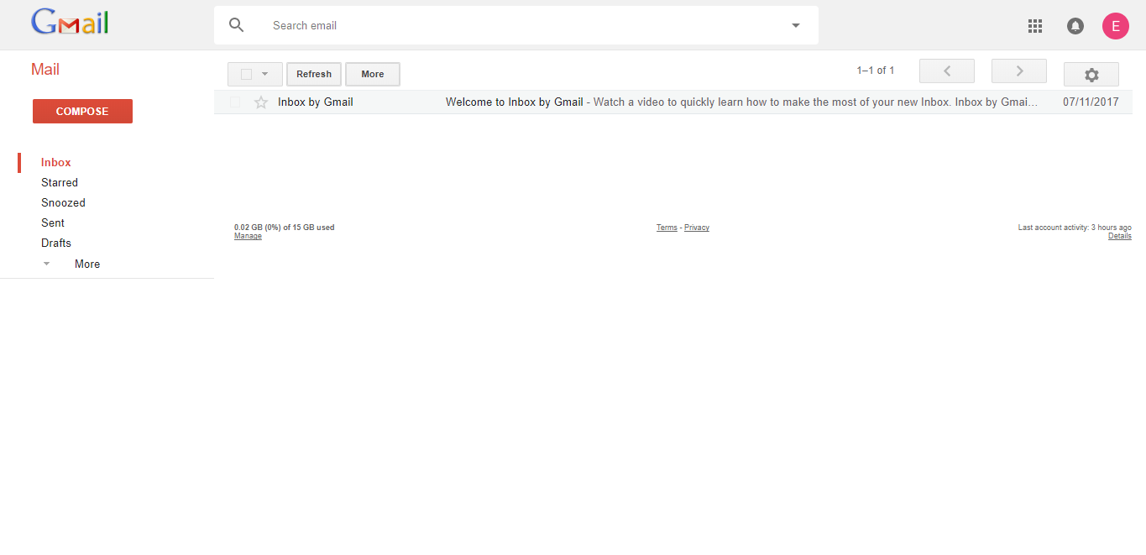1146x555 pixels.
Task: Click the Refresh button
Action: (x=314, y=74)
